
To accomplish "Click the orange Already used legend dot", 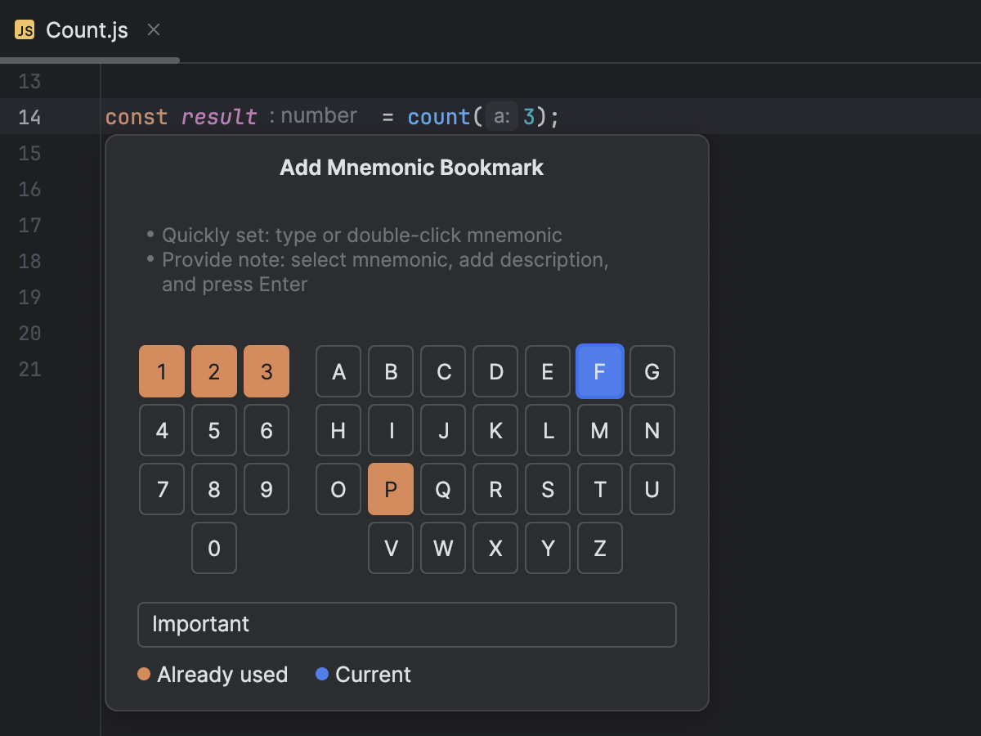I will coord(144,674).
